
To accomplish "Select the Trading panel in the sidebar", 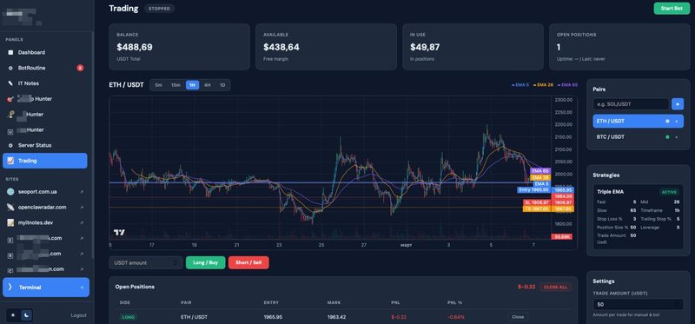I will tap(45, 161).
